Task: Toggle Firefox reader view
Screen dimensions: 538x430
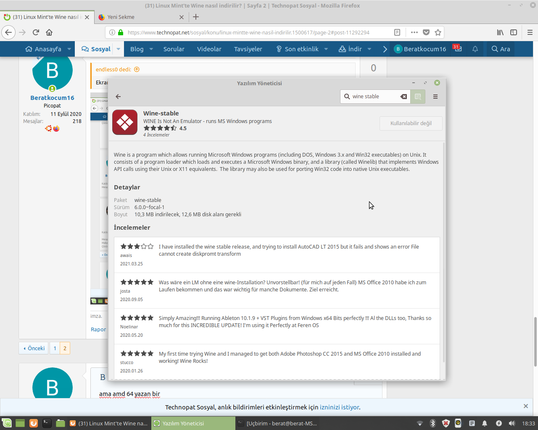Action: (397, 32)
